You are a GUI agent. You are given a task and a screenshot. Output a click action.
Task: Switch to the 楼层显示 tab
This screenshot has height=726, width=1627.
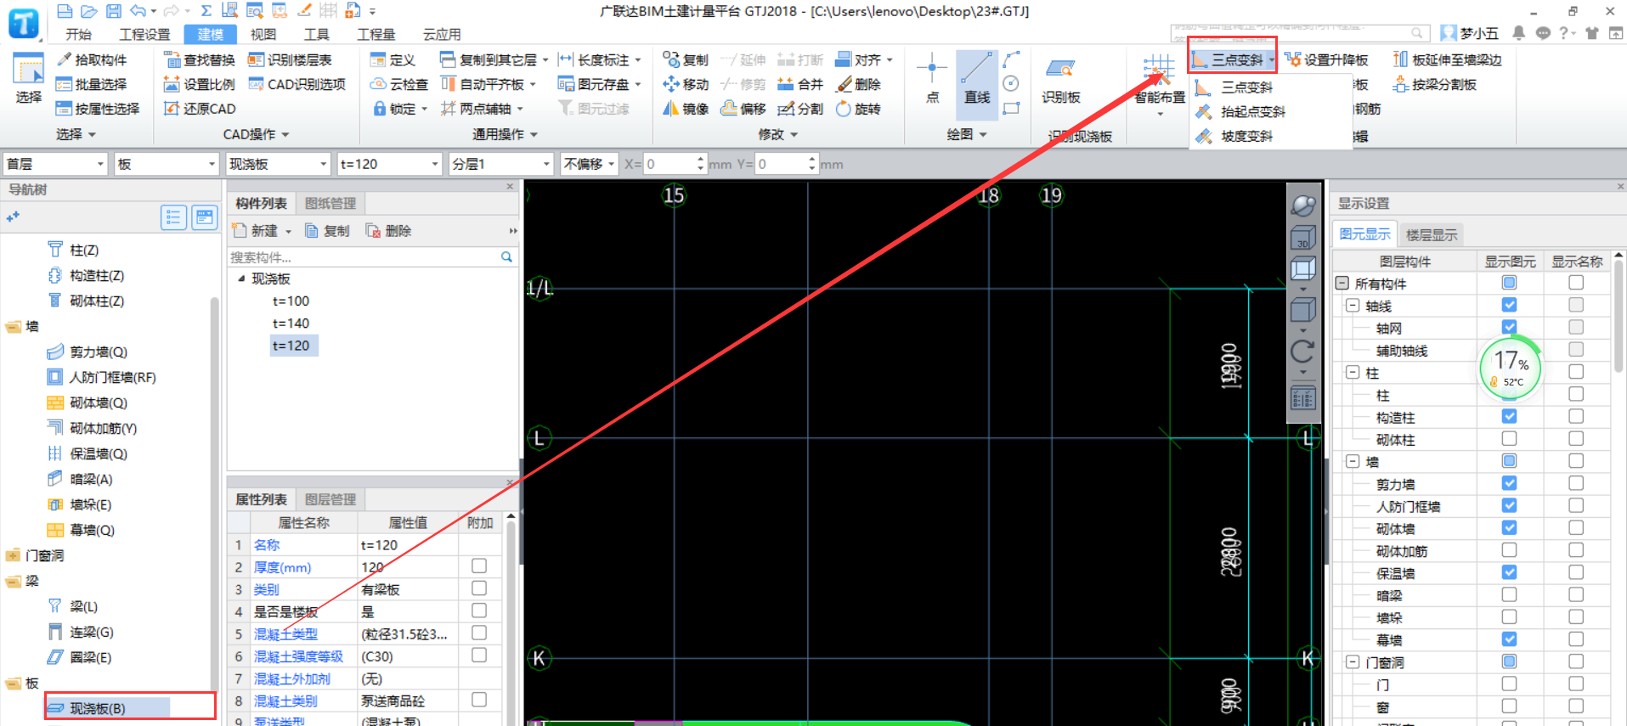pyautogui.click(x=1432, y=234)
